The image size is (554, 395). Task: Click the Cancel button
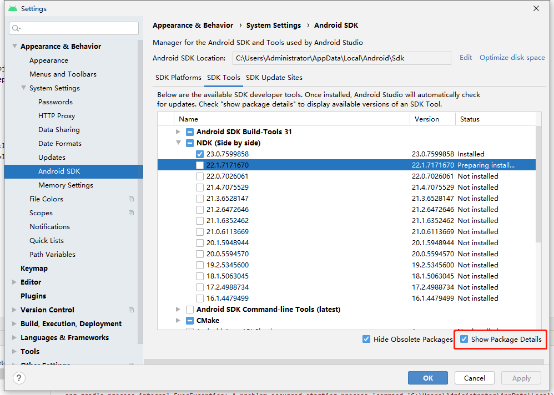tap(475, 378)
